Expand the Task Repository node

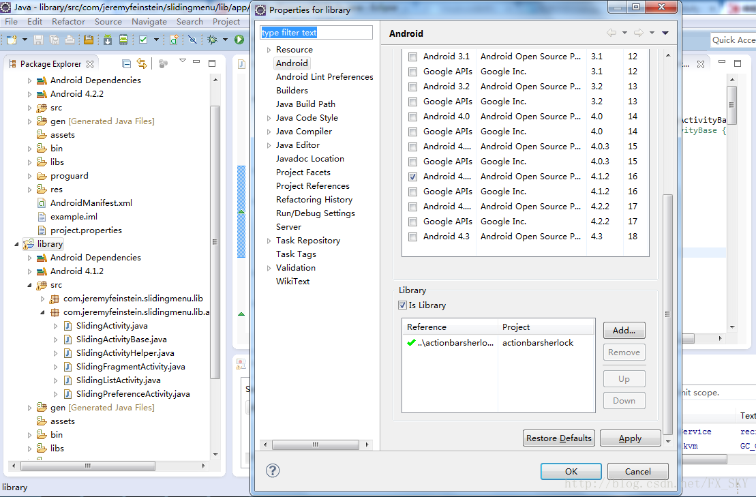[269, 241]
